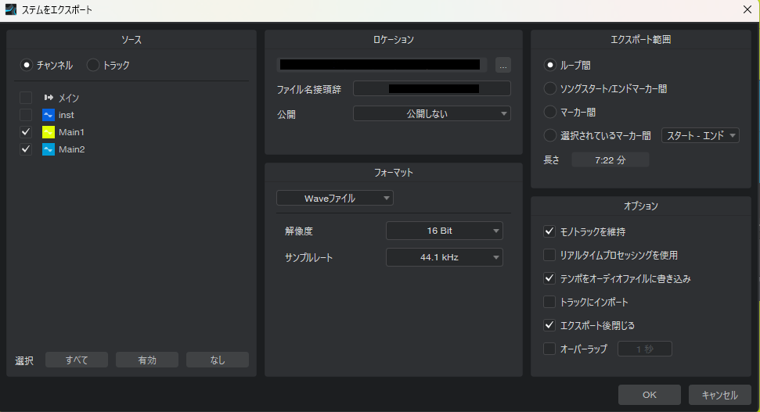Open the Waveファイル format dropdown
The height and width of the screenshot is (412, 760).
pyautogui.click(x=335, y=198)
